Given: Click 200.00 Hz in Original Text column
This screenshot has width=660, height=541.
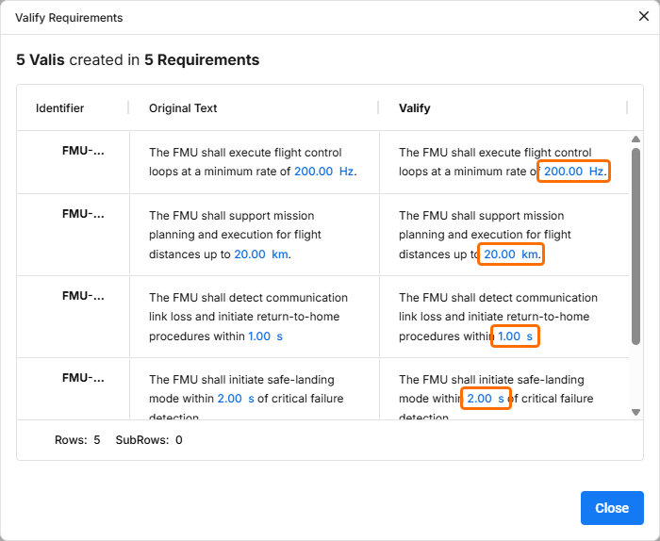Looking at the screenshot, I should 324,172.
